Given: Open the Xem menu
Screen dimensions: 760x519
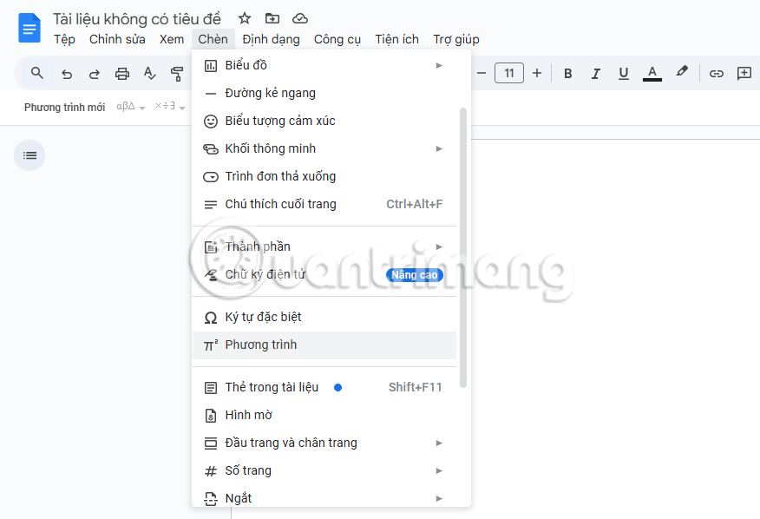Looking at the screenshot, I should tap(172, 39).
